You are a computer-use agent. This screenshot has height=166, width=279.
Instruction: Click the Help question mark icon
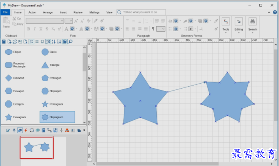coord(275,12)
